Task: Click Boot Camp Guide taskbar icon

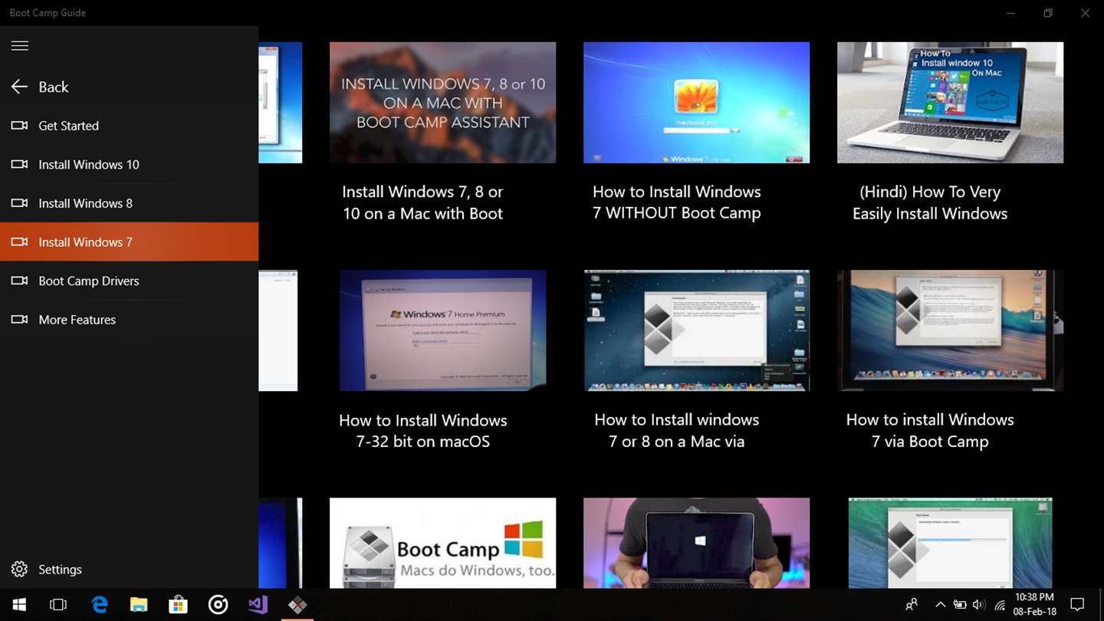Action: pyautogui.click(x=297, y=605)
